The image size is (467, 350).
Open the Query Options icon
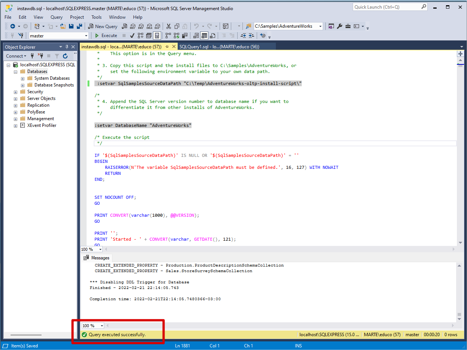[x=149, y=36]
